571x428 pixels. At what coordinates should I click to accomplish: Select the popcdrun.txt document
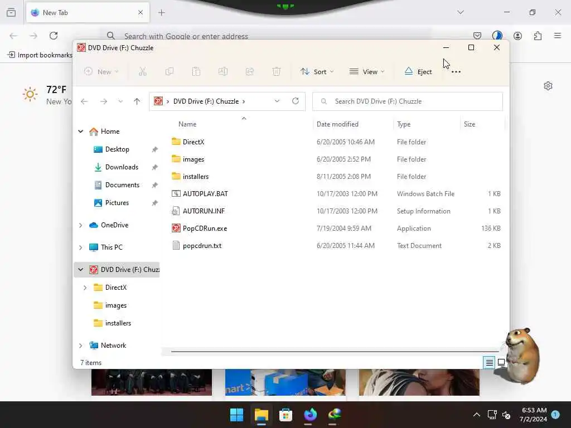point(202,246)
